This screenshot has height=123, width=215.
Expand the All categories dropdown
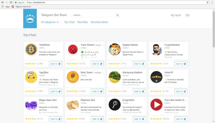50,22
